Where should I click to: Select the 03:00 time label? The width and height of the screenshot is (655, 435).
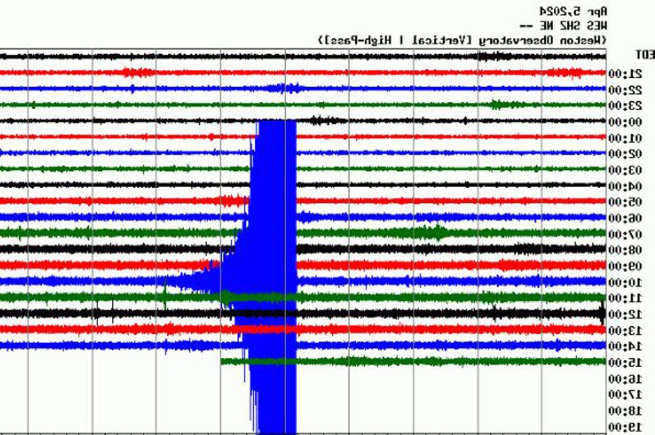[625, 170]
